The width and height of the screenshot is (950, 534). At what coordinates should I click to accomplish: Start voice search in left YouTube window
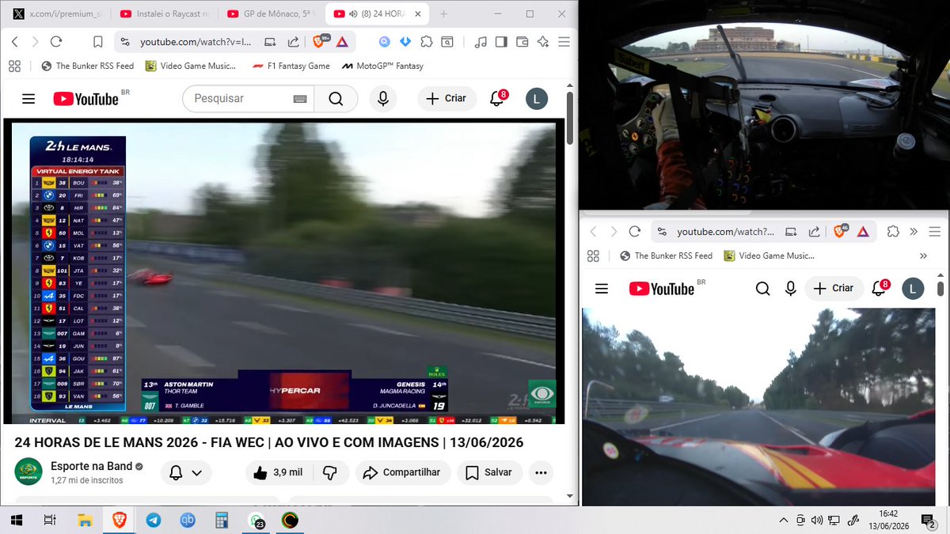[x=383, y=99]
